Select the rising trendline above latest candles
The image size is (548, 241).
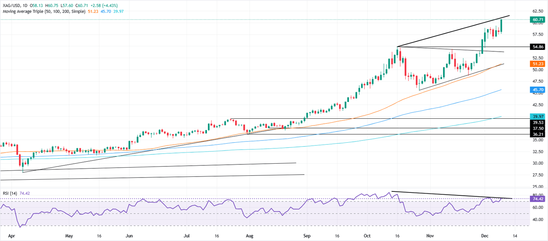coord(453,31)
